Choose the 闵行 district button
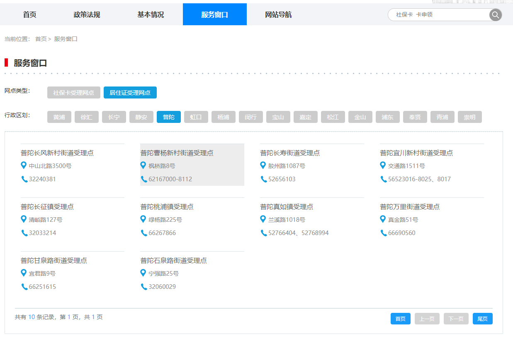The height and width of the screenshot is (341, 513). click(251, 117)
